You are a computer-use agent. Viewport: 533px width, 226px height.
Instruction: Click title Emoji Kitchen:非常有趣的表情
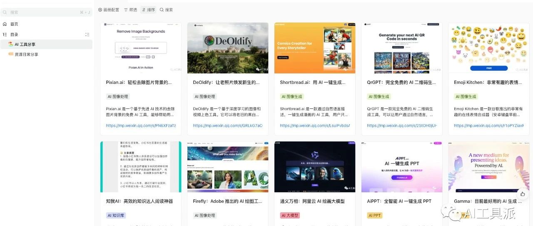488,82
